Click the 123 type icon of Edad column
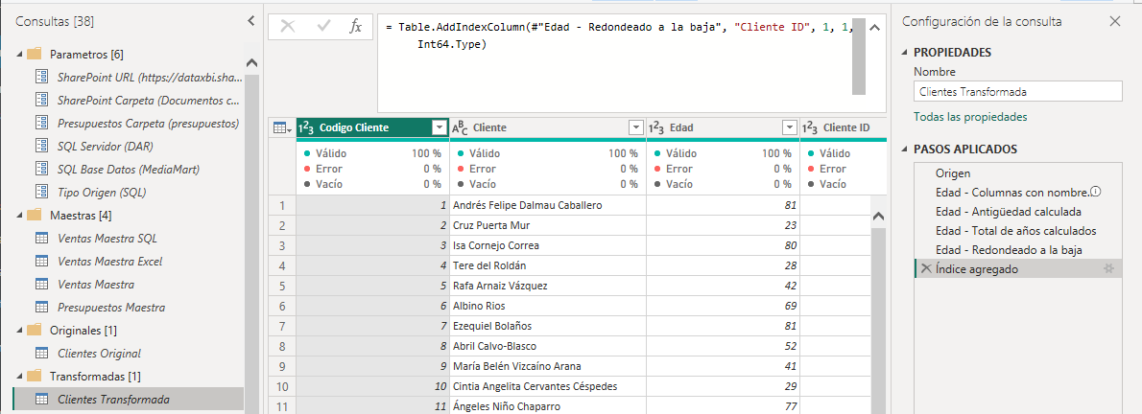1142x414 pixels. (x=656, y=127)
